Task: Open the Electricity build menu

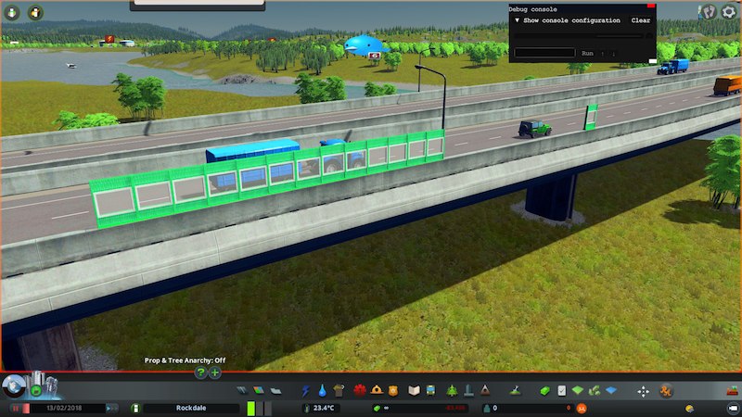Action: (x=308, y=390)
